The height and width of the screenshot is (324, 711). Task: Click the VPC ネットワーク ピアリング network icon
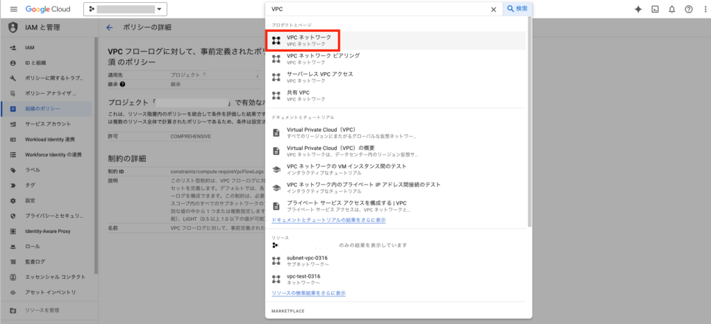pos(276,59)
